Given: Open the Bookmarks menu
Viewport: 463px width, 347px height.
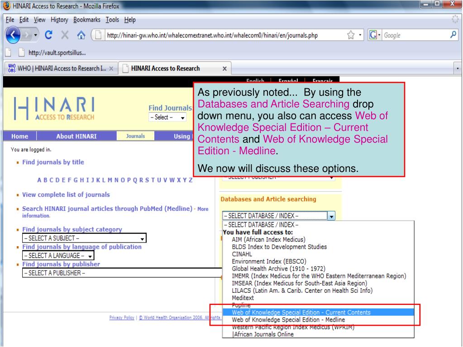Looking at the screenshot, I should [x=87, y=20].
